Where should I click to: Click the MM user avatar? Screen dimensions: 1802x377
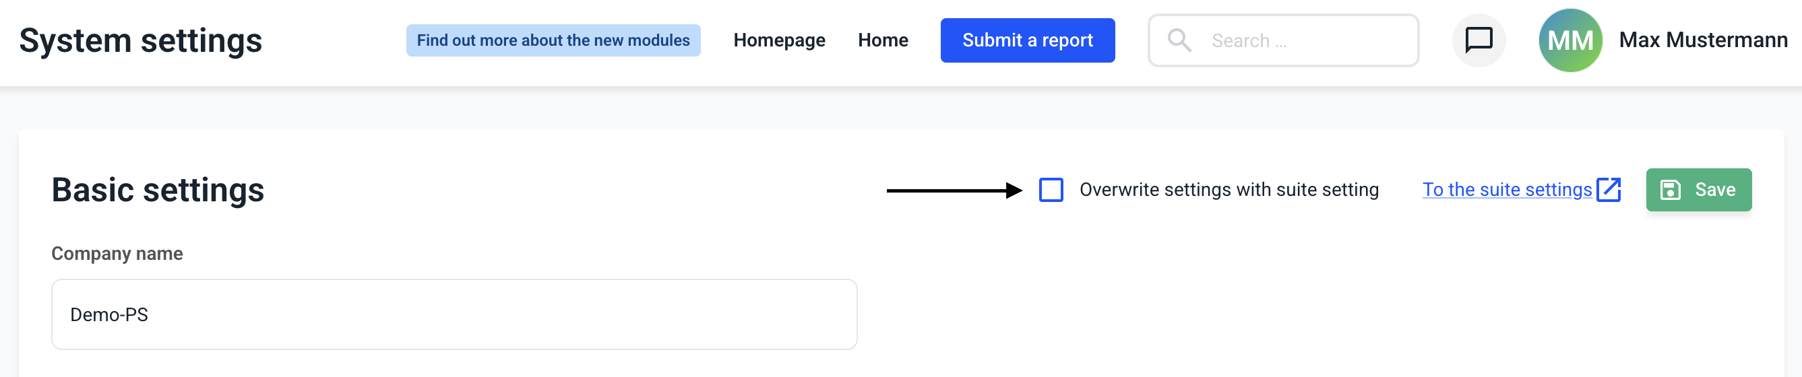[x=1570, y=40]
